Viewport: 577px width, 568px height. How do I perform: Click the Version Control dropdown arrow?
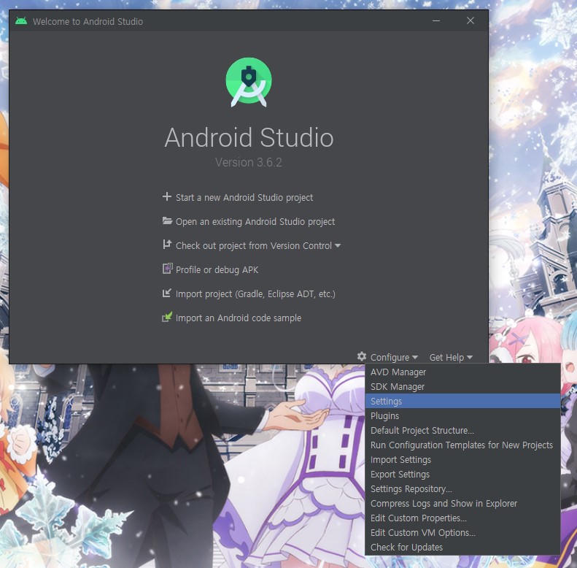pyautogui.click(x=338, y=246)
